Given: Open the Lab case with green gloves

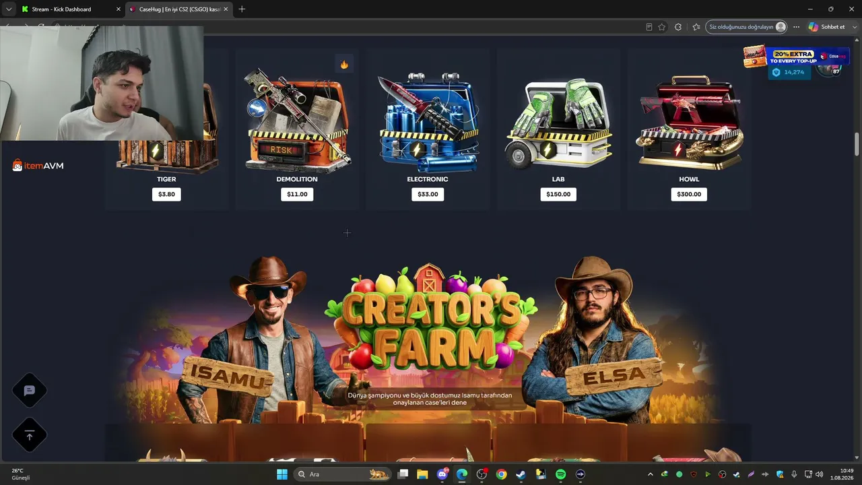Looking at the screenshot, I should (558, 123).
